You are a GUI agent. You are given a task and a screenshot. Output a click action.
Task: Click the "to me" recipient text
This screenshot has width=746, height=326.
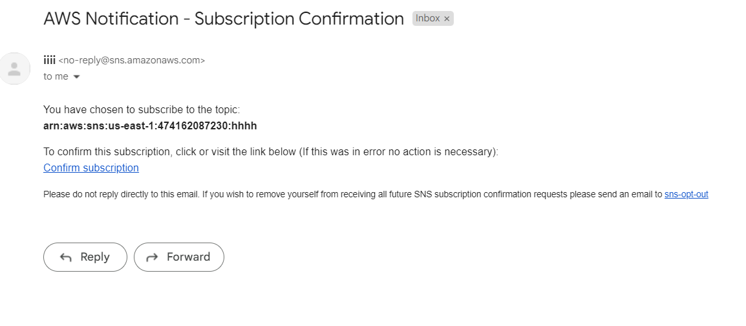click(x=56, y=76)
